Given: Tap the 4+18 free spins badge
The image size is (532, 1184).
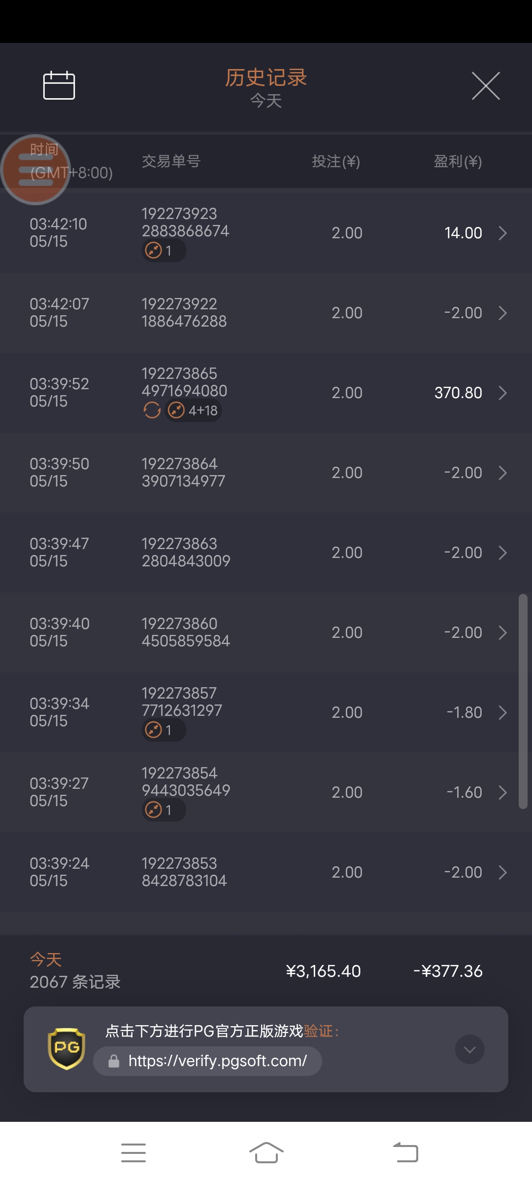Looking at the screenshot, I should [193, 410].
